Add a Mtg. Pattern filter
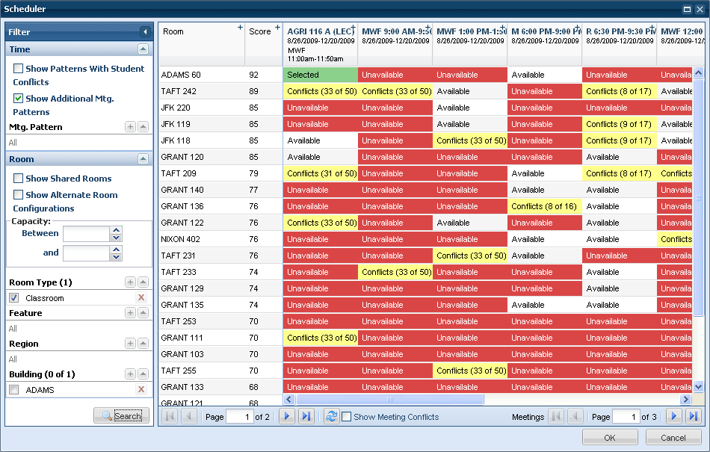This screenshot has width=710, height=452. [130, 127]
